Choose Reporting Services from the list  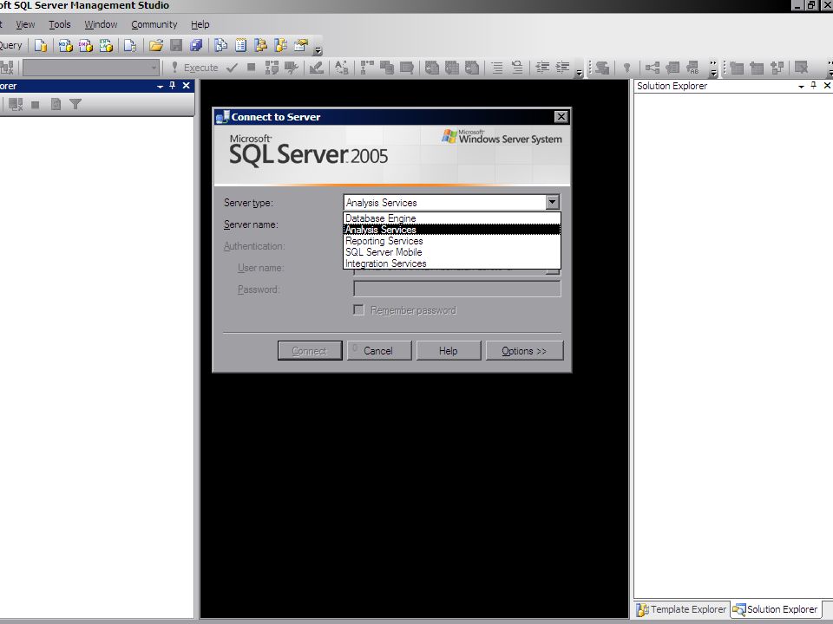click(x=452, y=241)
